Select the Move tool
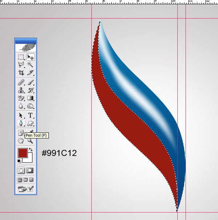Image resolution: width=218 pixels, height=220 pixels. point(30,57)
